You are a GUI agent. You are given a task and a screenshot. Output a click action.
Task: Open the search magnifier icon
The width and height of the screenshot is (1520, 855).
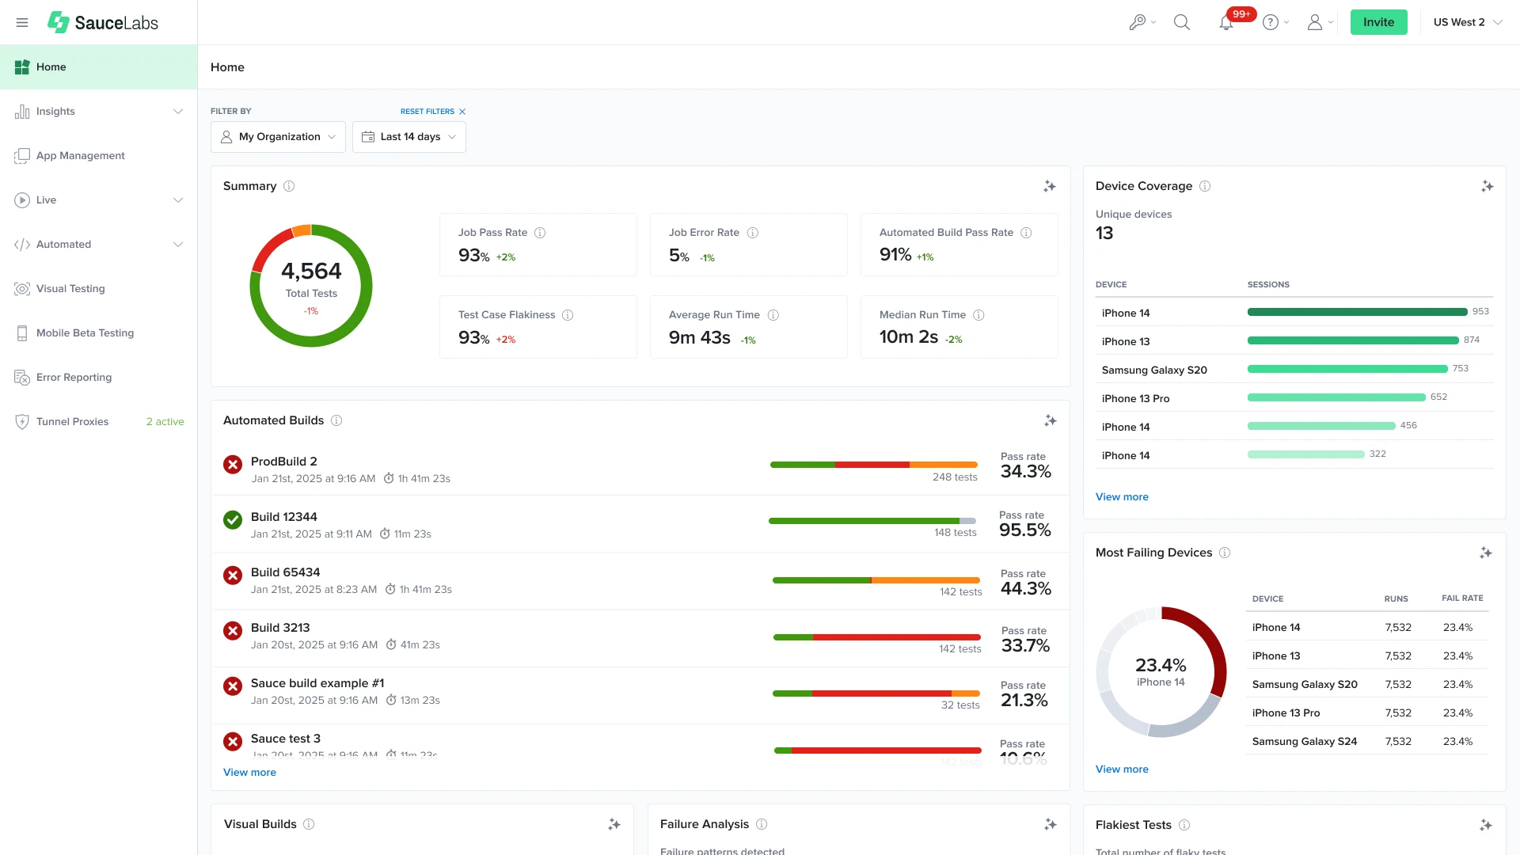(1181, 22)
